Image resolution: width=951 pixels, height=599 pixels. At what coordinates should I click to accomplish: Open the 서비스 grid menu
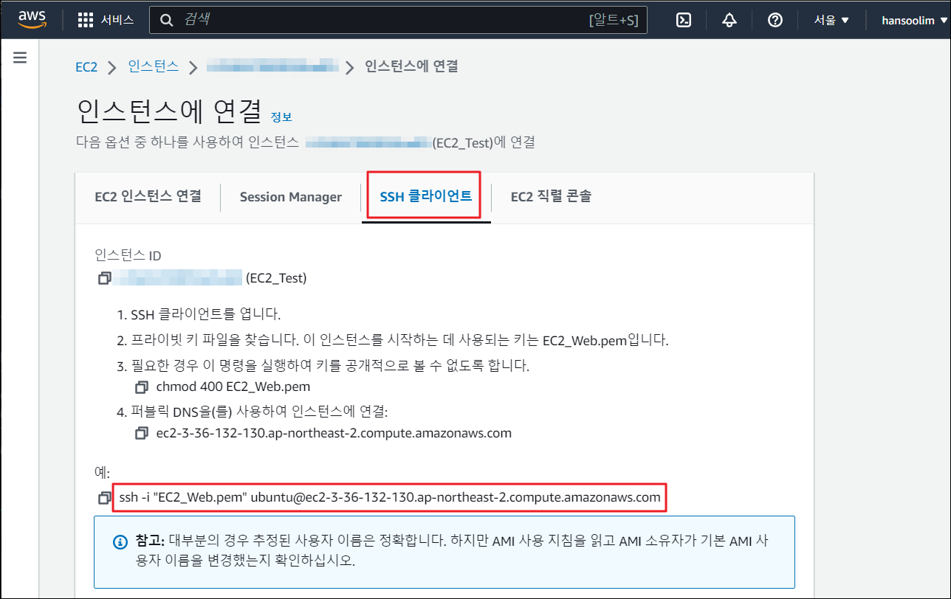[106, 20]
